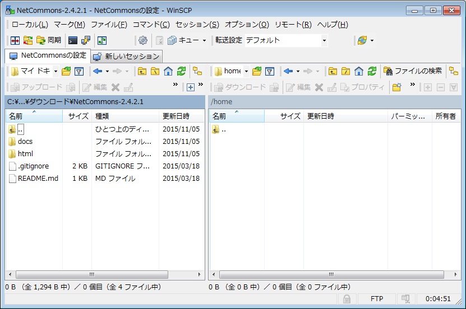Open the 新しいセッション tab
The height and width of the screenshot is (309, 466).
pos(127,57)
